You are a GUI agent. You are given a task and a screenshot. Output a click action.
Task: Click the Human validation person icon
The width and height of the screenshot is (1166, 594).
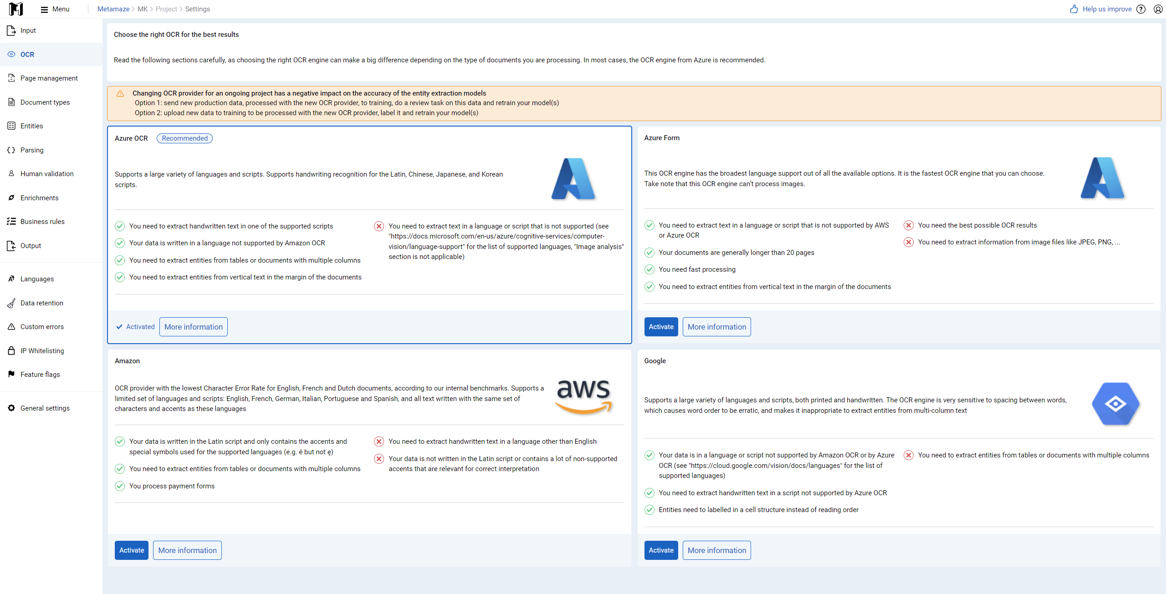[x=11, y=173]
